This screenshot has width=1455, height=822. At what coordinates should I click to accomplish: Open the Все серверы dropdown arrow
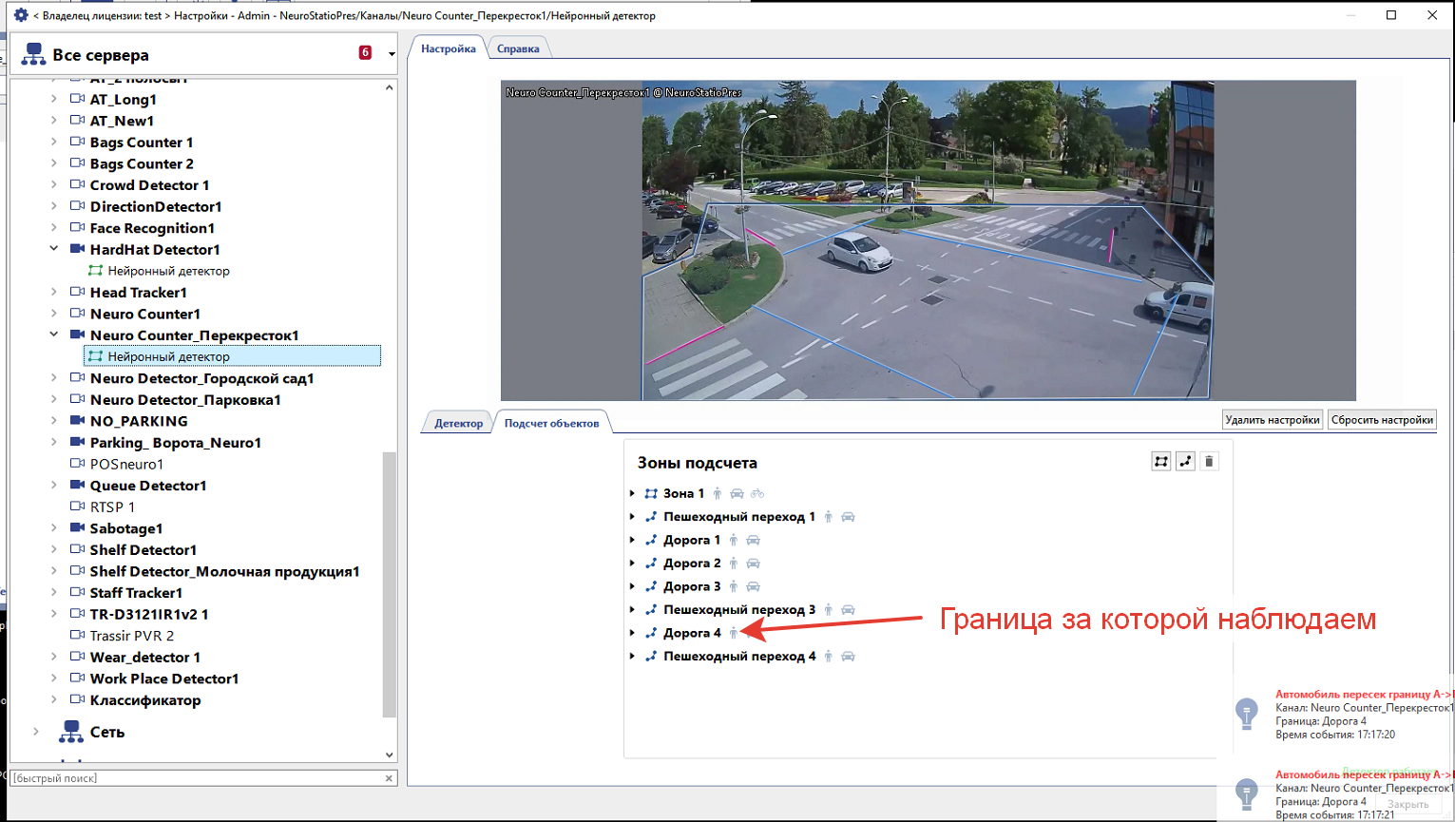coord(392,54)
